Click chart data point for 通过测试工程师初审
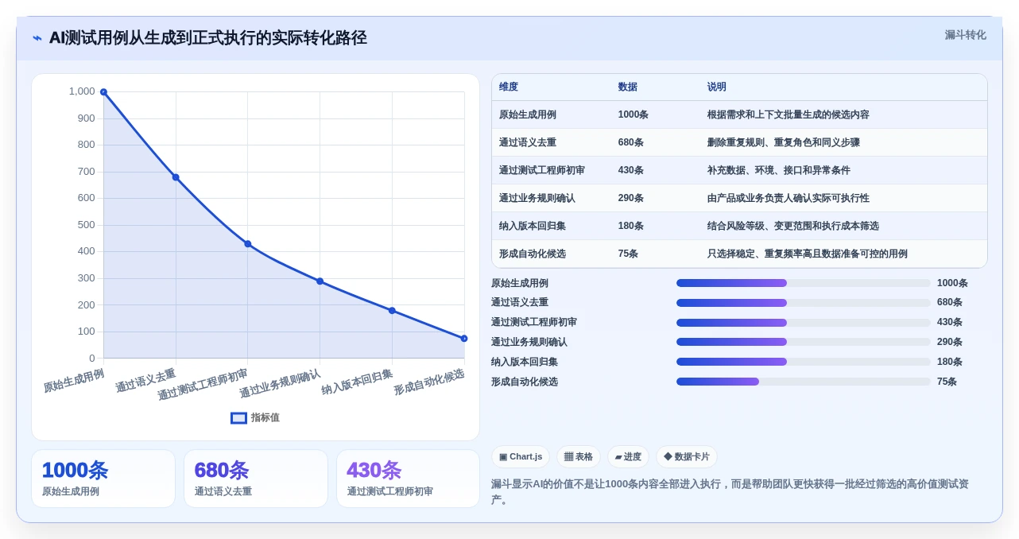The height and width of the screenshot is (539, 1019). [x=248, y=244]
